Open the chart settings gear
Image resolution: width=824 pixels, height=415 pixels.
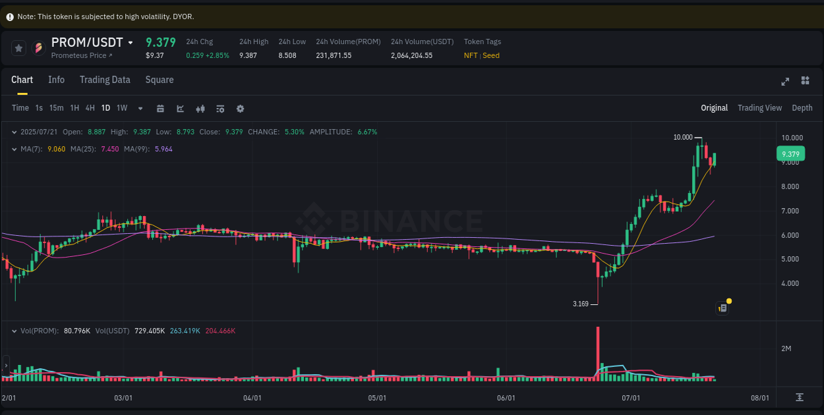point(240,108)
